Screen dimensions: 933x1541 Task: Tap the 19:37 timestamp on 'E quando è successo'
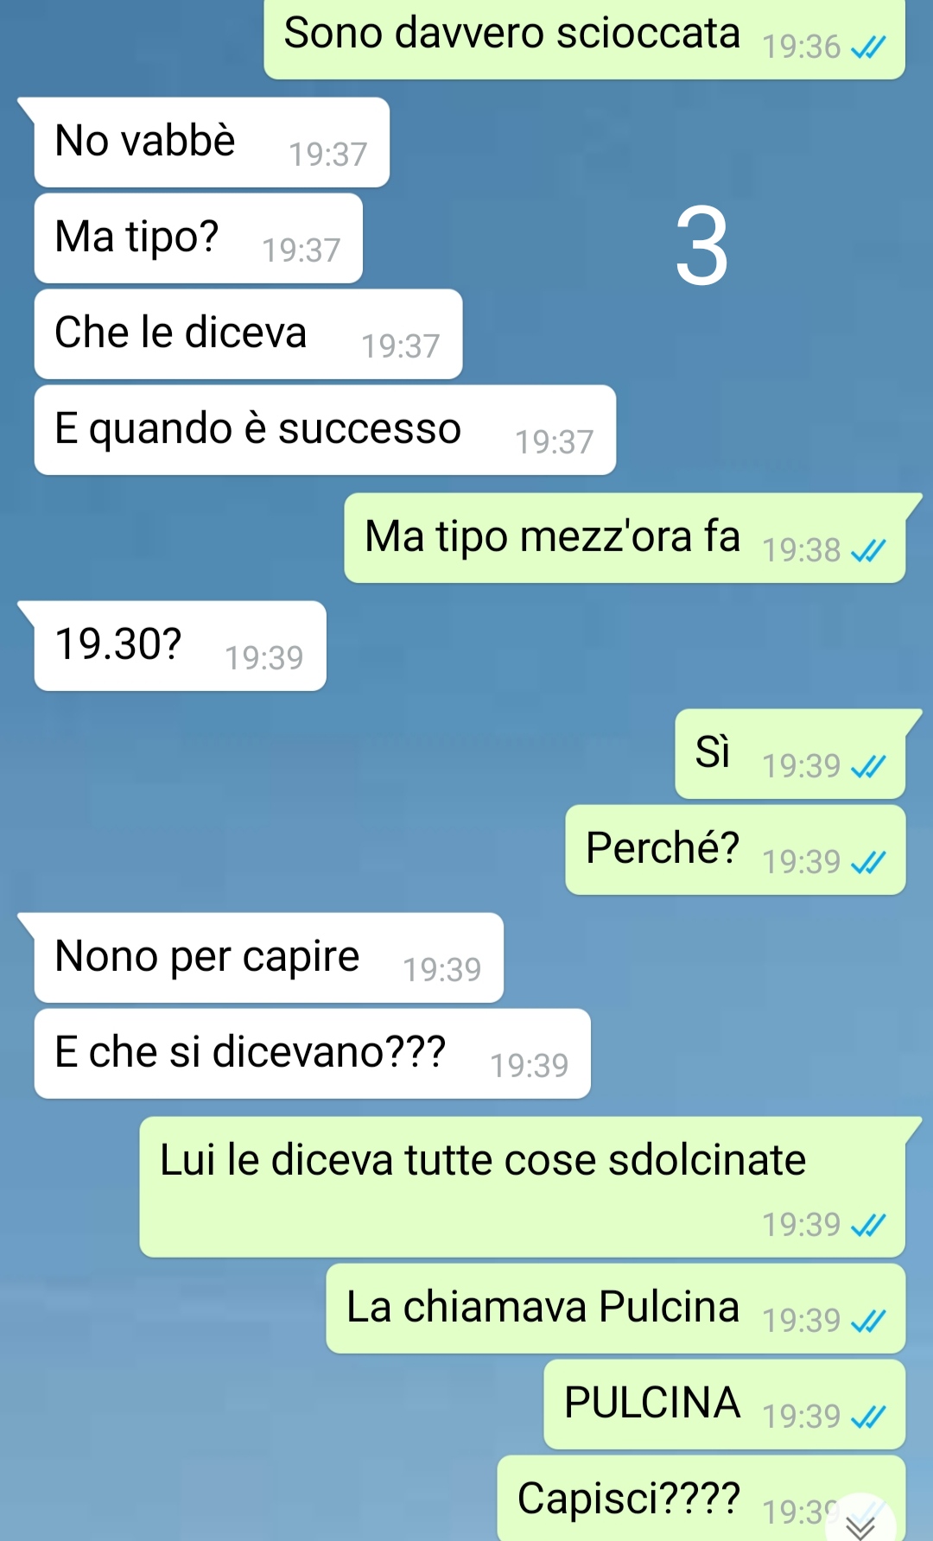[554, 442]
